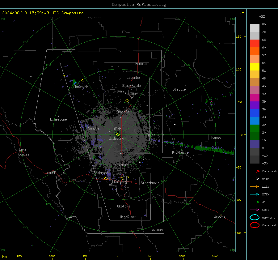The image size is (278, 260).
Task: Click the cyan current ellipse icon
Action: (255, 217)
